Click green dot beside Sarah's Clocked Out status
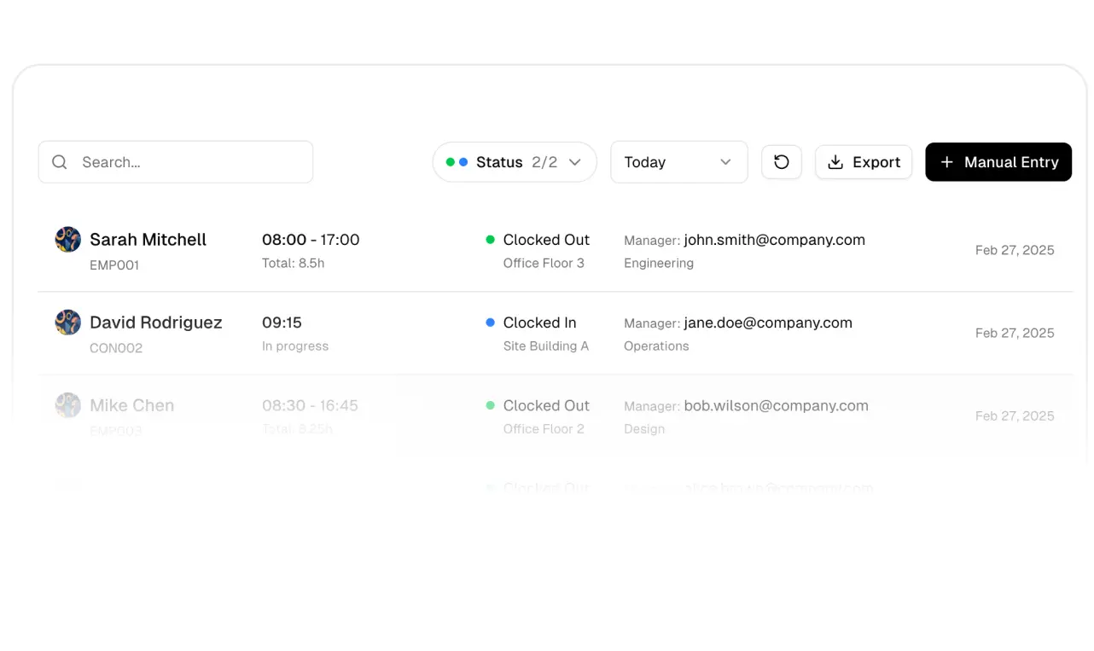This screenshot has width=1094, height=651. 489,240
